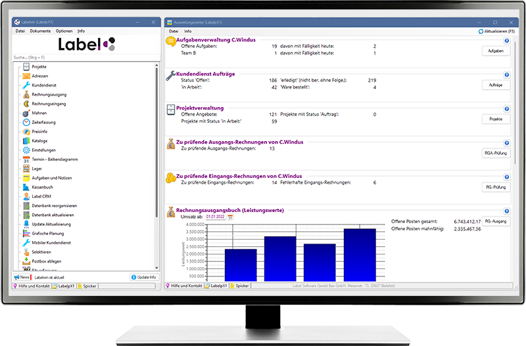Open the Update Aktualisierung icon

26,224
